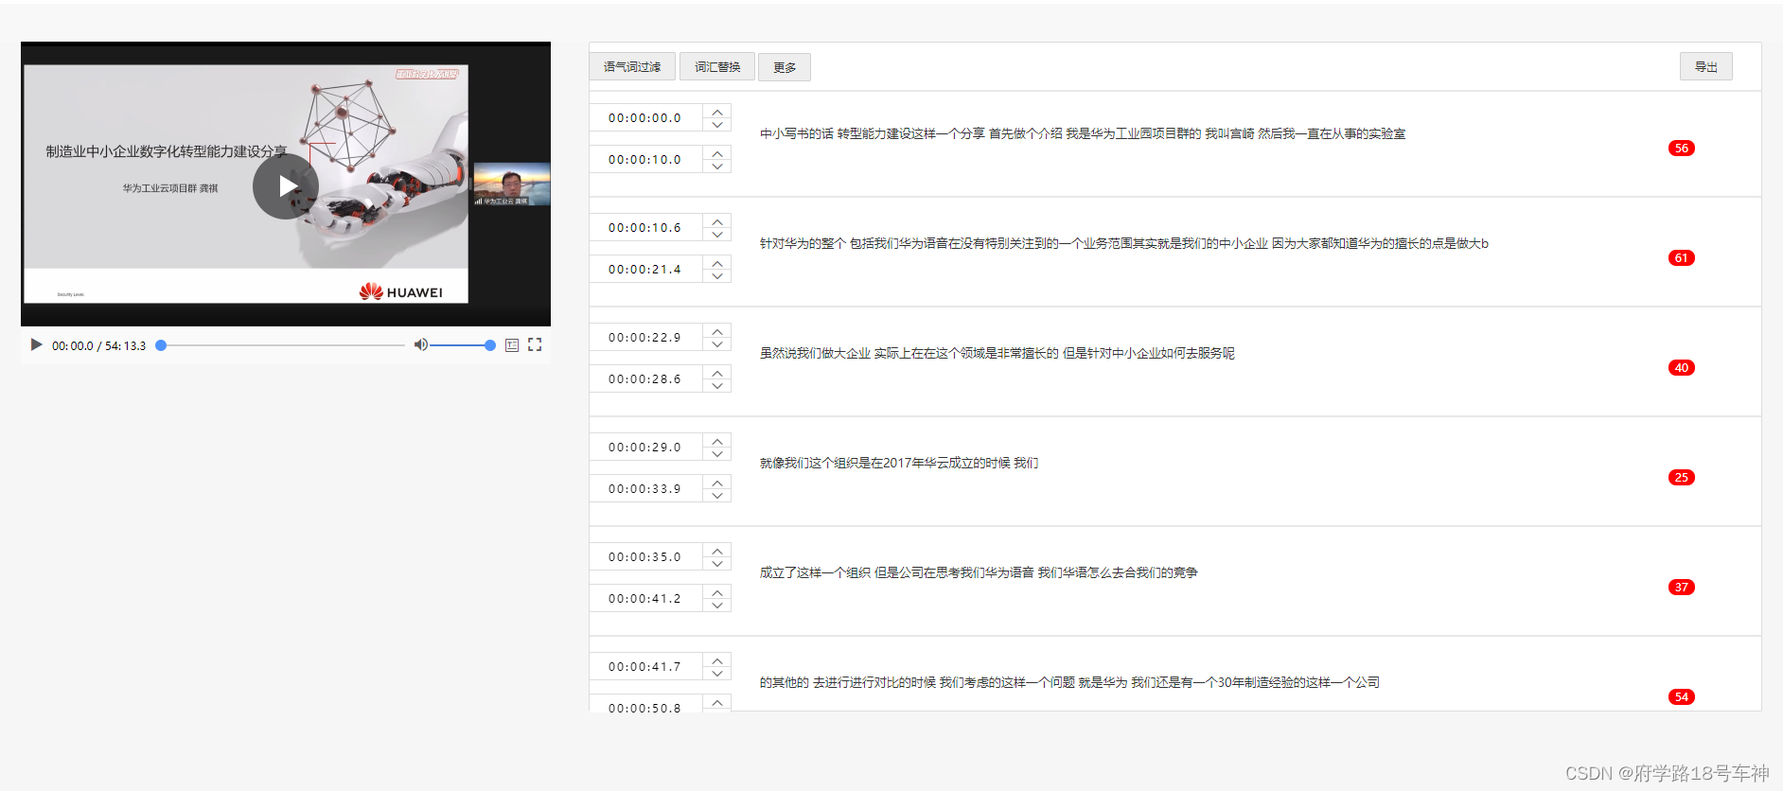The height and width of the screenshot is (791, 1783).
Task: Decrease the 00:00:21.4 time with down arrow
Action: 717,276
